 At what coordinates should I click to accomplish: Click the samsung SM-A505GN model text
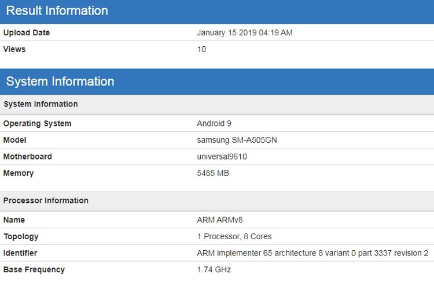(237, 140)
